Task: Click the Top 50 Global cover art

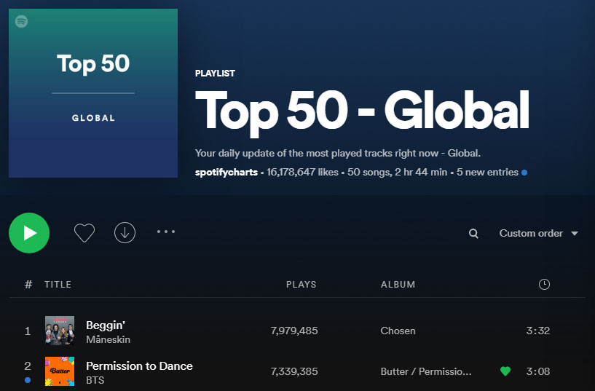Action: tap(93, 93)
